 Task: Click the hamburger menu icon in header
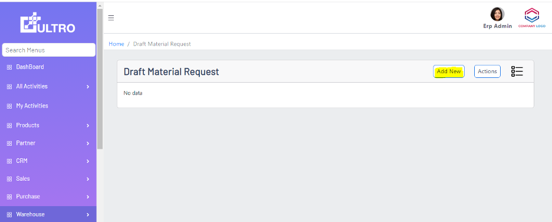point(111,18)
